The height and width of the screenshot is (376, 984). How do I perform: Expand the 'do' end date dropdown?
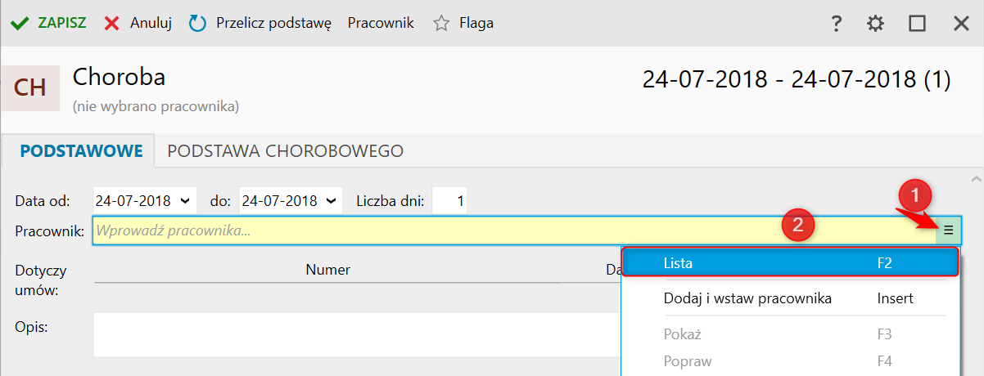pyautogui.click(x=331, y=200)
